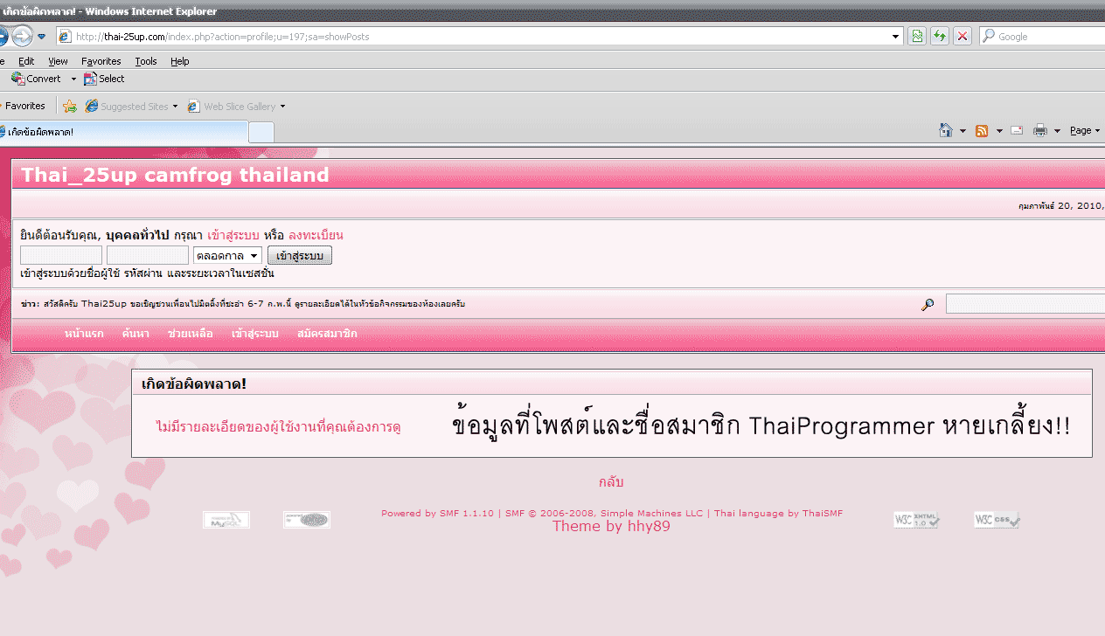Click the password input field
This screenshot has height=636, width=1105.
point(148,255)
